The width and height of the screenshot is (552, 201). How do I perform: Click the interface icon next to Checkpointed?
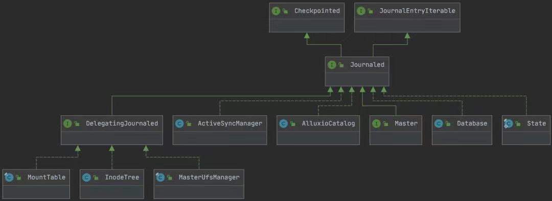[x=275, y=11]
